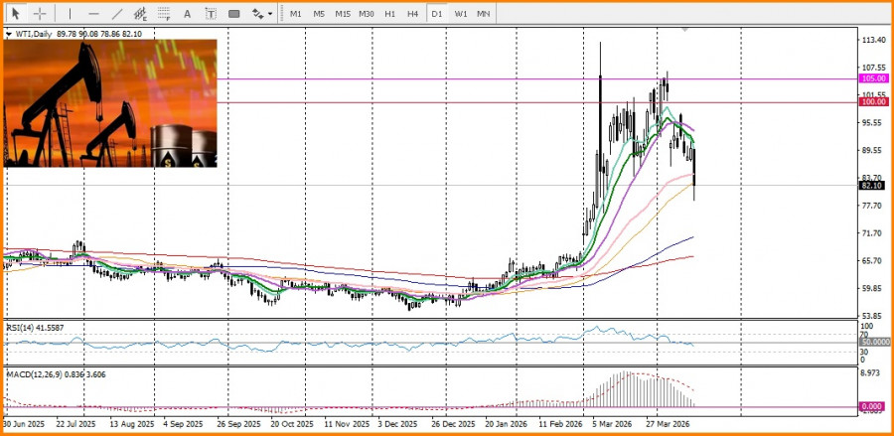Pick the equidistant channel tool
Image resolution: width=894 pixels, height=436 pixels.
140,14
